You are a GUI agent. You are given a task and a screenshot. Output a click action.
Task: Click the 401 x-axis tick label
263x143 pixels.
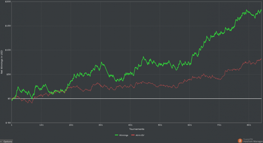pyautogui.click(x=130, y=125)
